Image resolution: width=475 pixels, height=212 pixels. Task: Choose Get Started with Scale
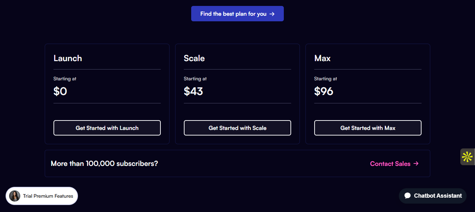[x=237, y=128]
